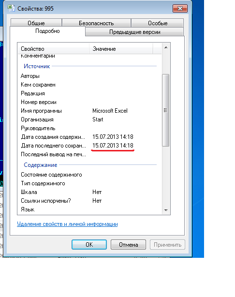Click the scroll down arrow in property list

[166, 210]
